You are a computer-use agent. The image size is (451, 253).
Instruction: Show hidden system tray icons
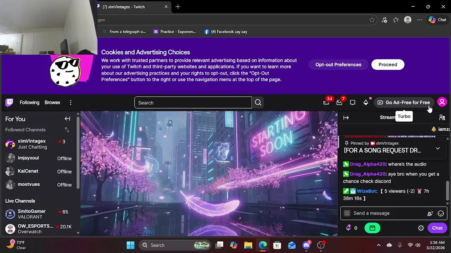pyautogui.click(x=378, y=245)
